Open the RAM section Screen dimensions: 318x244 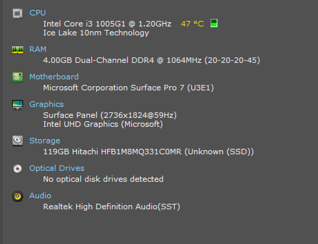point(37,49)
